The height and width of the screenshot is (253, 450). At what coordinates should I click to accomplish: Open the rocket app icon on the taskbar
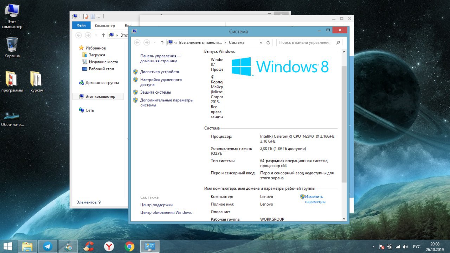click(x=68, y=247)
